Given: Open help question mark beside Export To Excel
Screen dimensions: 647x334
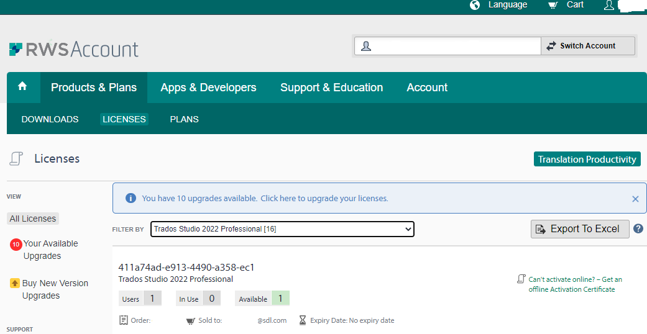Looking at the screenshot, I should (638, 228).
